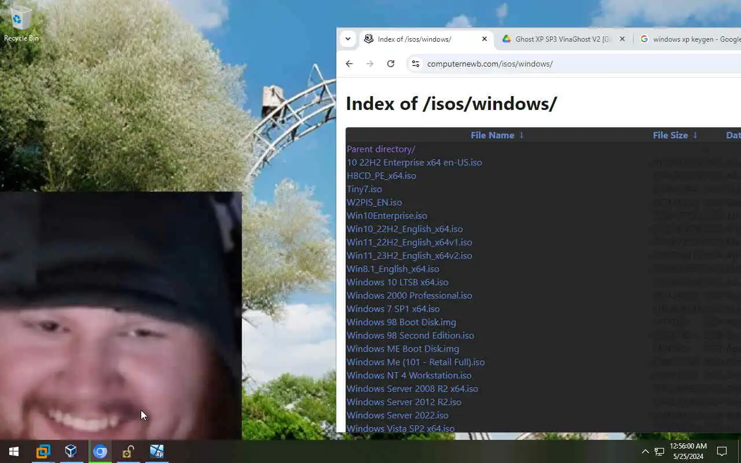Screen dimensions: 741x463
Task: Toggle File Name sort direction arrow
Action: (x=521, y=135)
